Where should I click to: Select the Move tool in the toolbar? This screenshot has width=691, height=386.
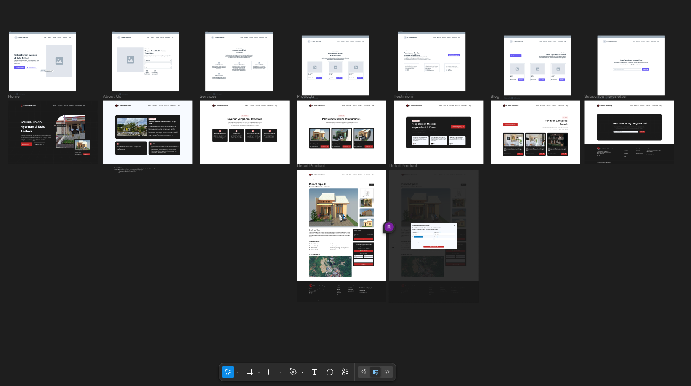[x=228, y=372]
